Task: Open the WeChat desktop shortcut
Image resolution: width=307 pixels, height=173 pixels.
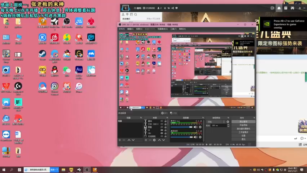Action: [x=66, y=70]
